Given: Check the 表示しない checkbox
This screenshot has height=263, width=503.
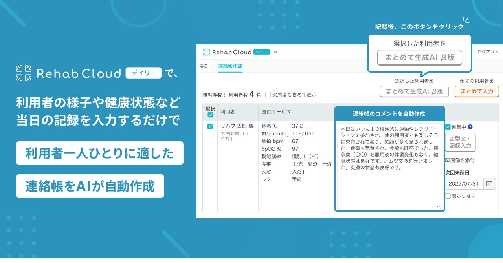Looking at the screenshot, I should 448,195.
